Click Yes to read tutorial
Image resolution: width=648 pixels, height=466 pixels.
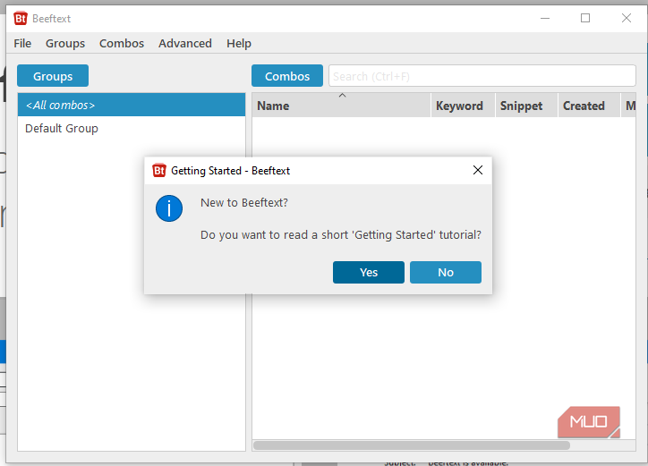coord(369,272)
